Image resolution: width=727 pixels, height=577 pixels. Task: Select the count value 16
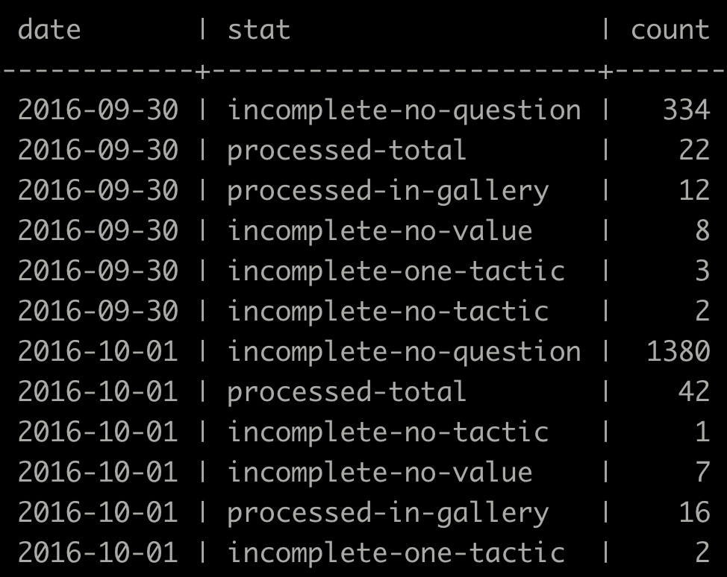click(693, 513)
